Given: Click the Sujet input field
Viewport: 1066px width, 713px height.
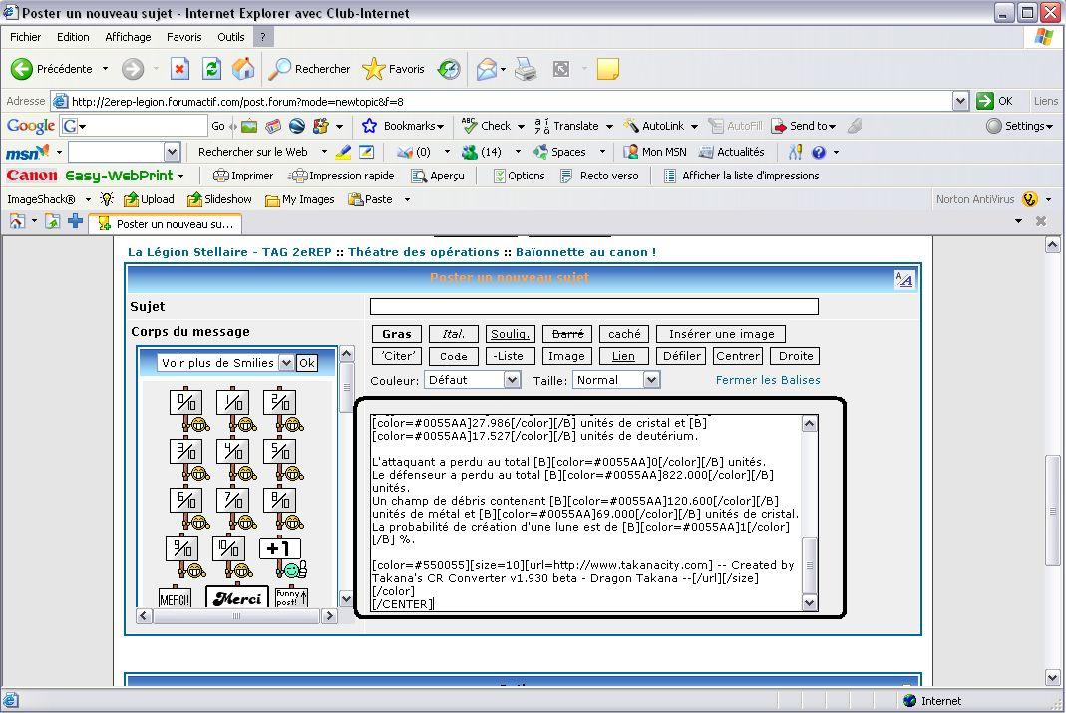Looking at the screenshot, I should [x=593, y=307].
